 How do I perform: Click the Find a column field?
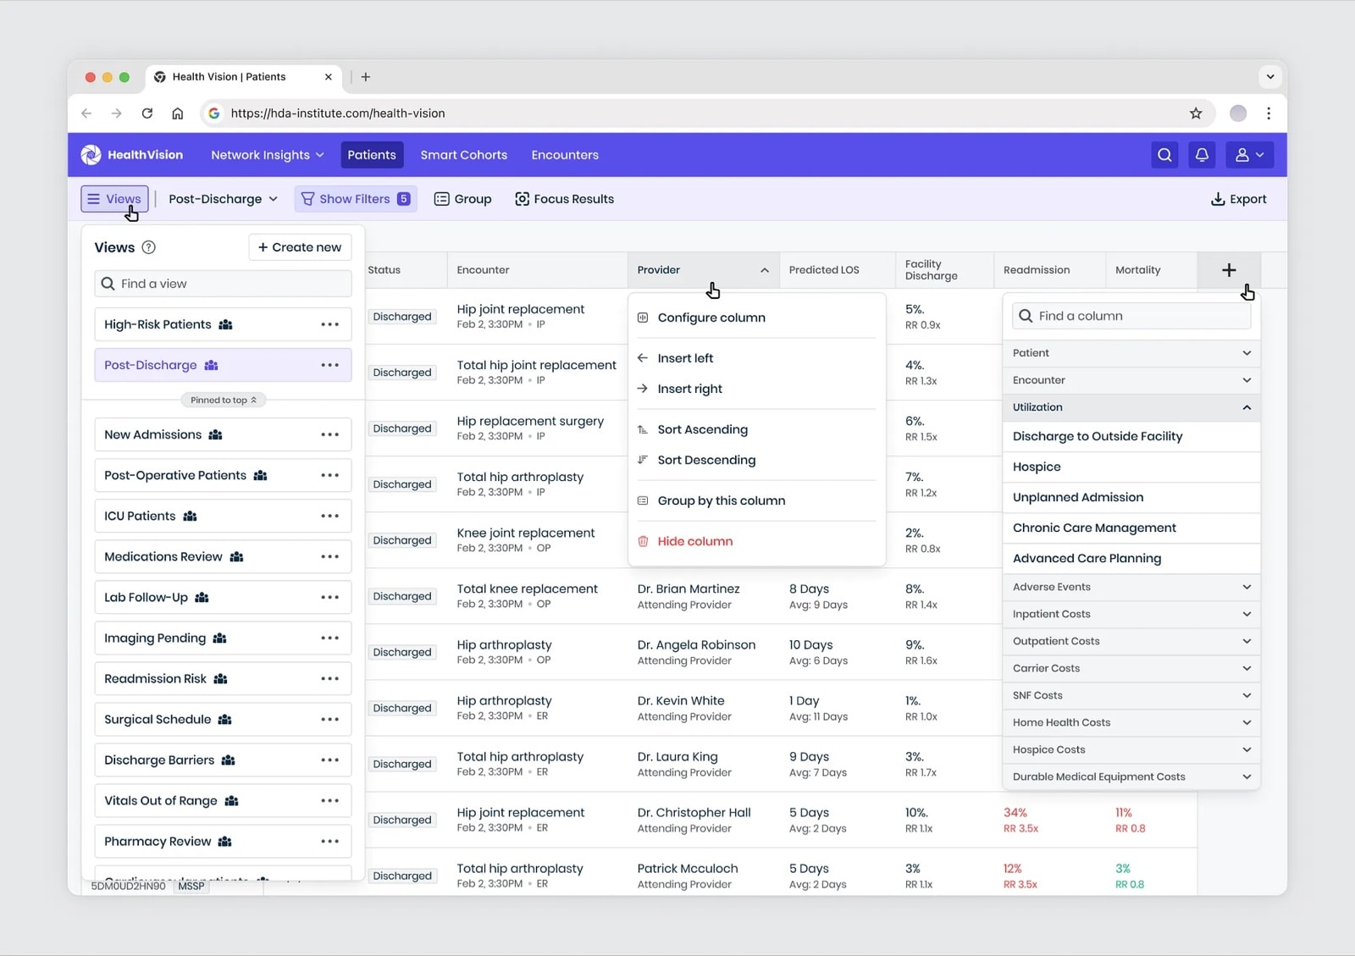pyautogui.click(x=1131, y=316)
